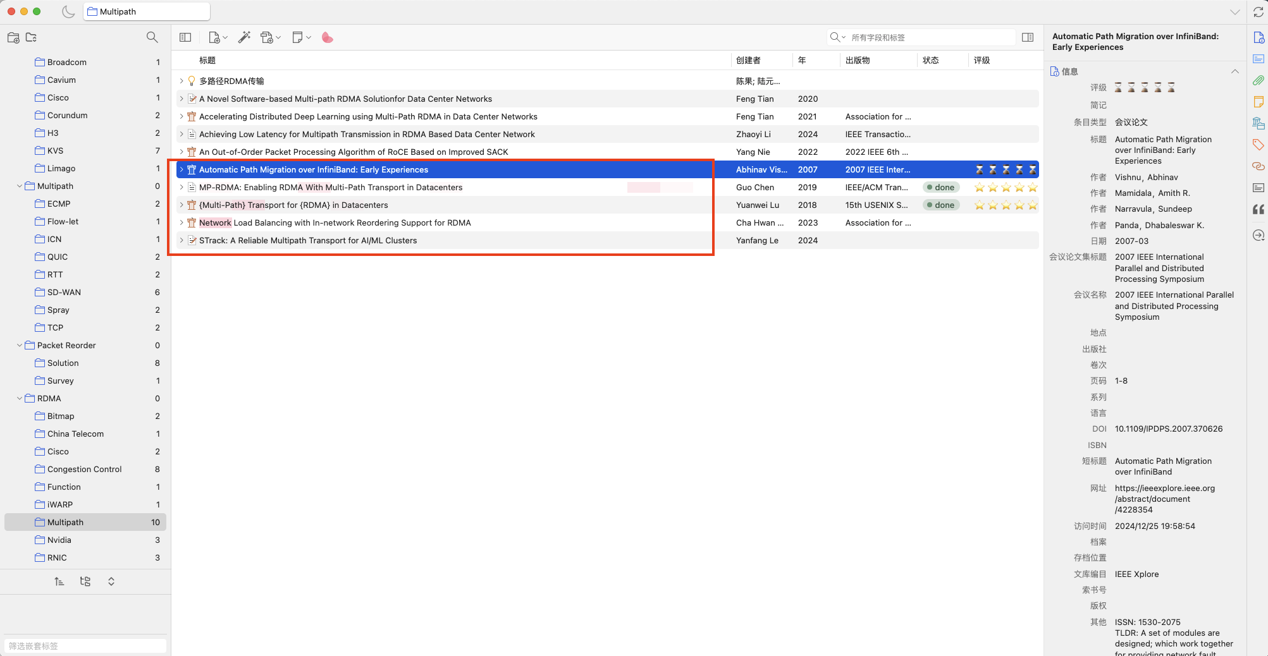Click the folder icon with up-down arrows
Image resolution: width=1268 pixels, height=656 pixels.
click(x=31, y=37)
